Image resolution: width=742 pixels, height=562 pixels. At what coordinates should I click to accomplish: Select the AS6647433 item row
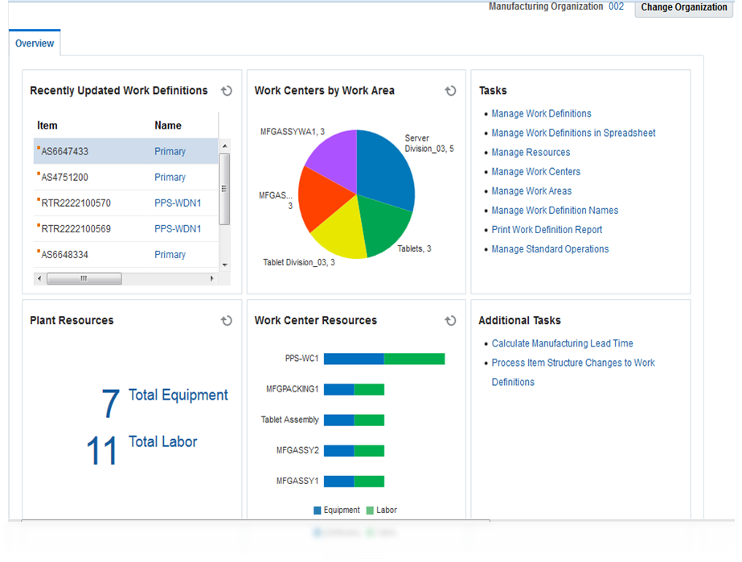click(65, 151)
